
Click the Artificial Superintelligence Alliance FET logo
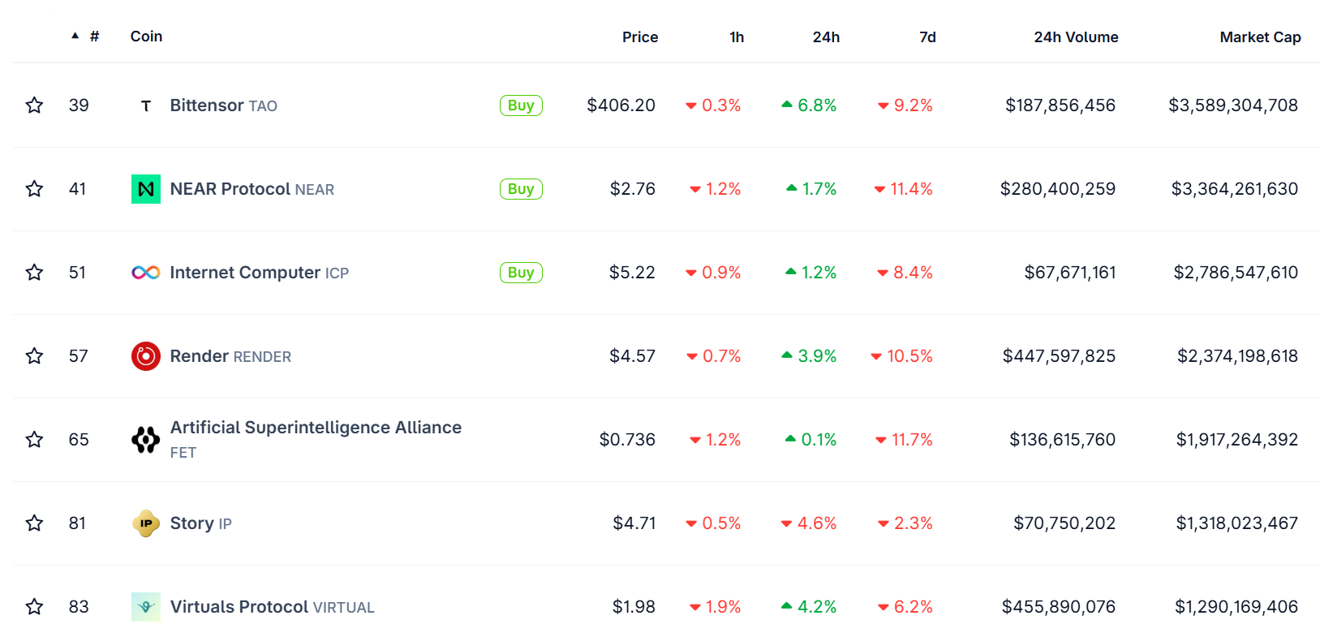[x=146, y=440]
